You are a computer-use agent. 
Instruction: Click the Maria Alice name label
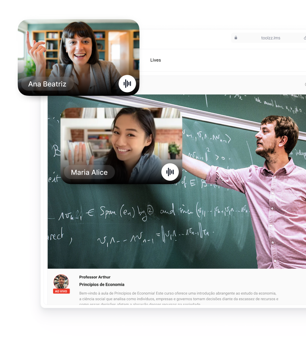(89, 172)
